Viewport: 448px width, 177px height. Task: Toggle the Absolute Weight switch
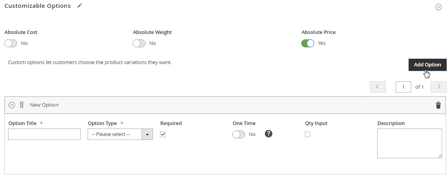coord(139,43)
